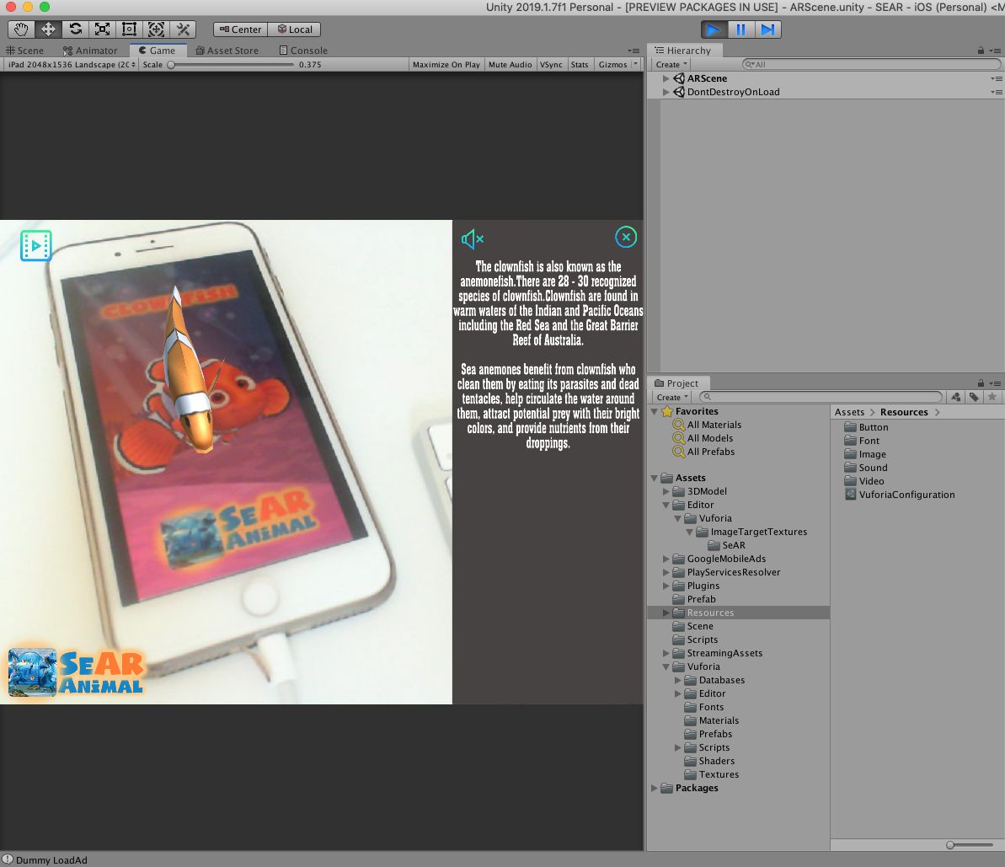Adjust the Game view Scale slider
Viewport: 1005px width, 867px height.
pyautogui.click(x=171, y=65)
